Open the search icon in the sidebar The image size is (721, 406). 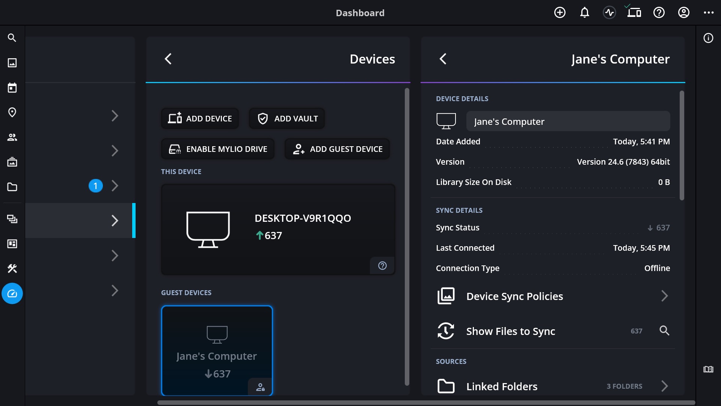coord(12,38)
